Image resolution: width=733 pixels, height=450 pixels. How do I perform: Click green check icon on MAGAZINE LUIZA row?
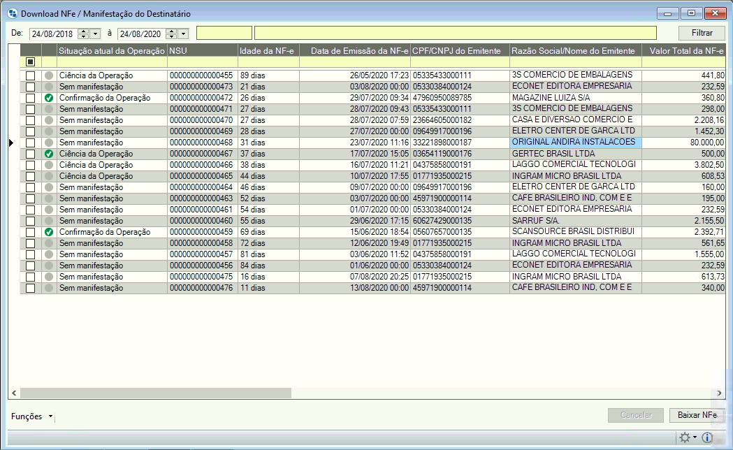tap(48, 98)
